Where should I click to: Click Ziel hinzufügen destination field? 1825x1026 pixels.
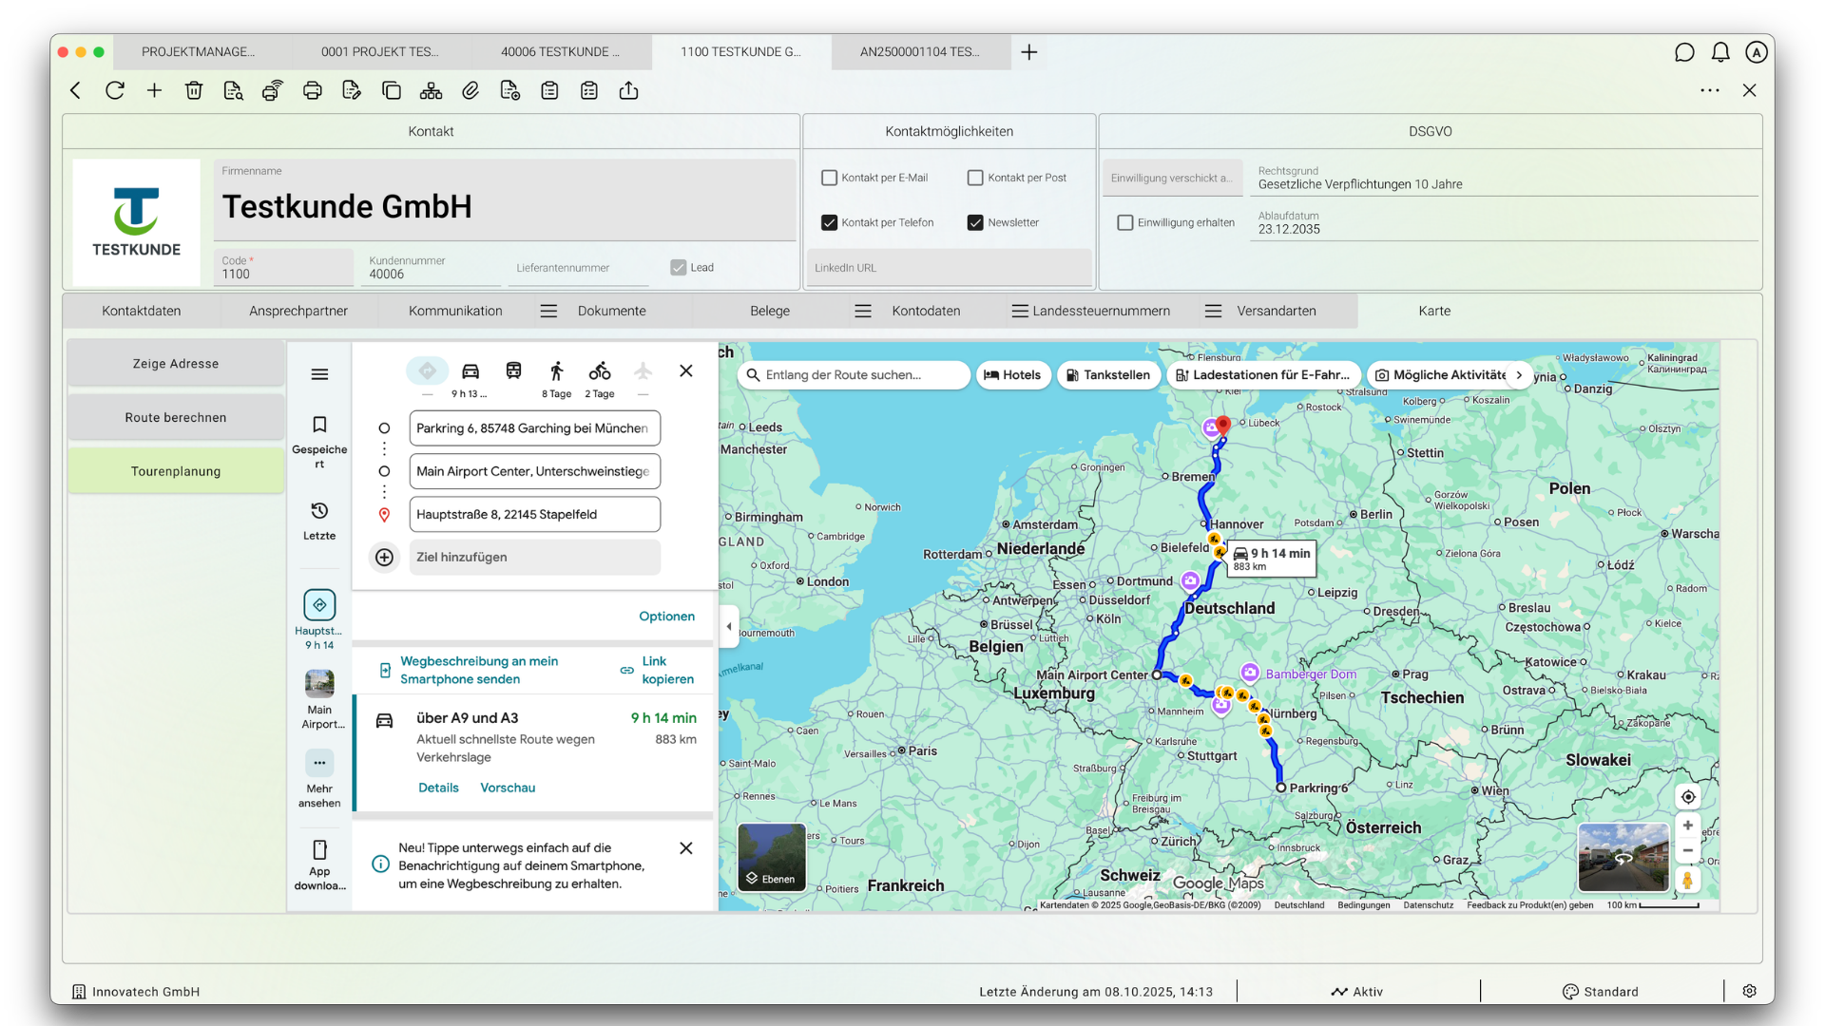coord(534,558)
